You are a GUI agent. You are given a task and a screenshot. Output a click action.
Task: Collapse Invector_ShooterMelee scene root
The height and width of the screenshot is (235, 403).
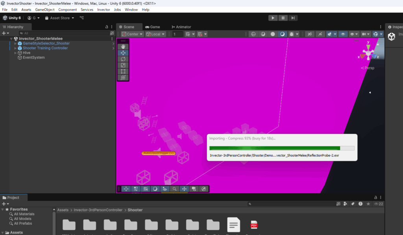[x=11, y=39]
